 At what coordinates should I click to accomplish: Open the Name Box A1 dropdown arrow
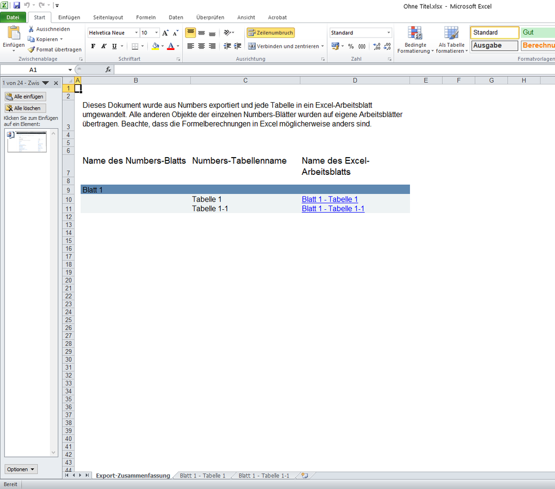coord(70,69)
